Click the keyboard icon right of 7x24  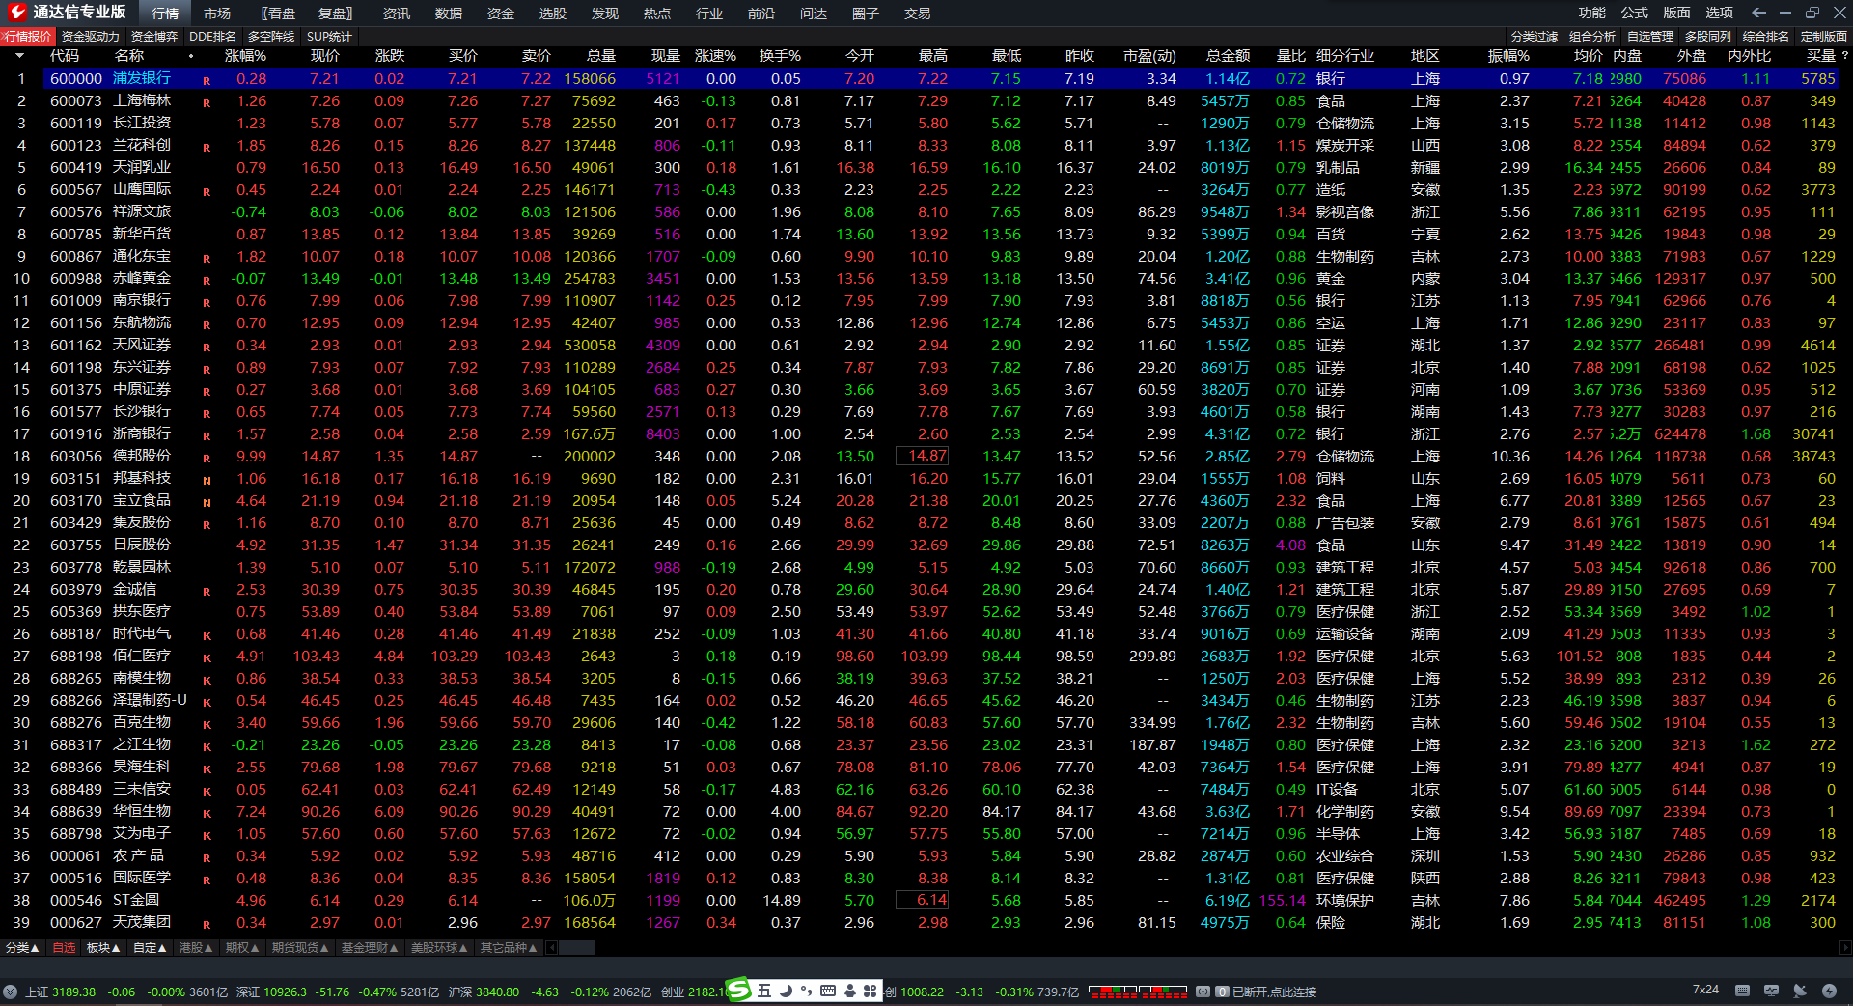[x=1742, y=991]
